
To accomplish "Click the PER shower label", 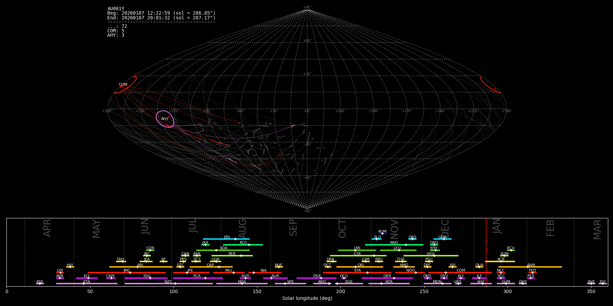I will 232,254.
